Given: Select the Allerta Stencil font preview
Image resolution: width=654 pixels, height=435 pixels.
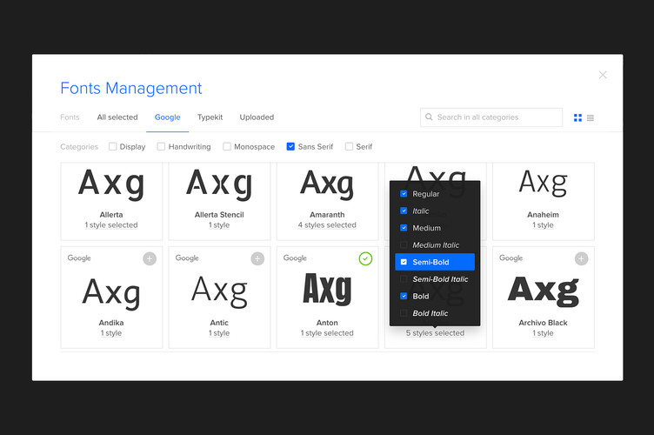Looking at the screenshot, I should [219, 183].
